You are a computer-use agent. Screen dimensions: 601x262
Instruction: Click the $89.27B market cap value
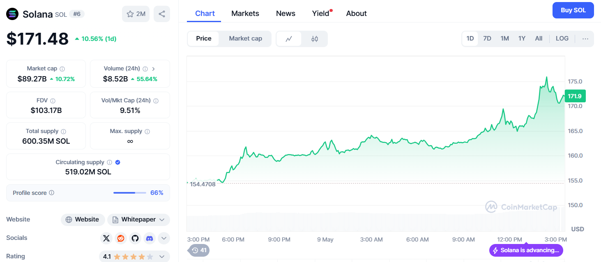click(32, 79)
